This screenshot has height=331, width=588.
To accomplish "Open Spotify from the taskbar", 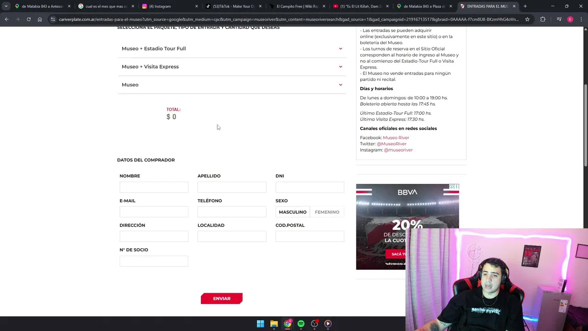I will click(x=301, y=324).
